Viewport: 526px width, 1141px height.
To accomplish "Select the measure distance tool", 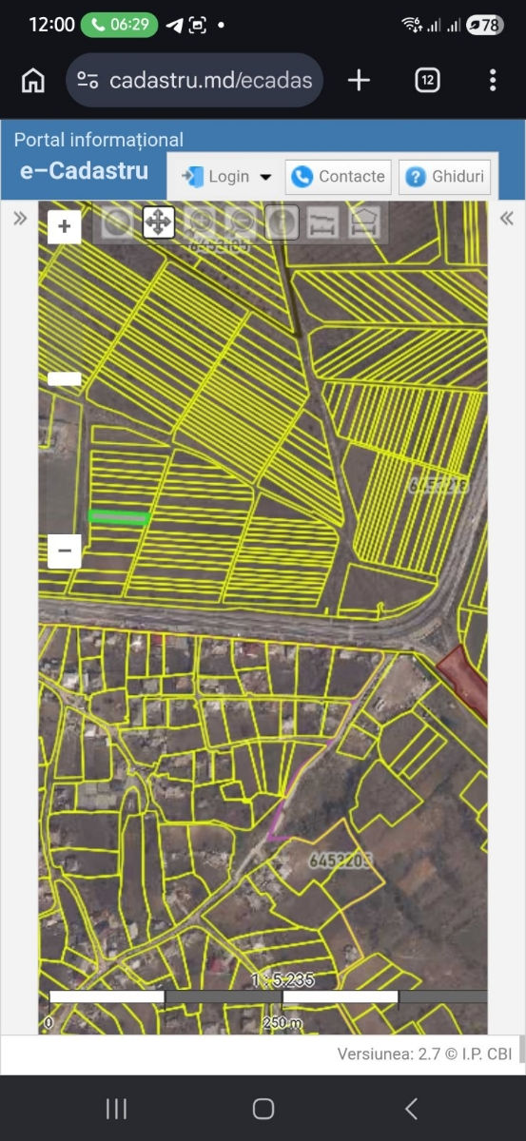I will point(323,222).
